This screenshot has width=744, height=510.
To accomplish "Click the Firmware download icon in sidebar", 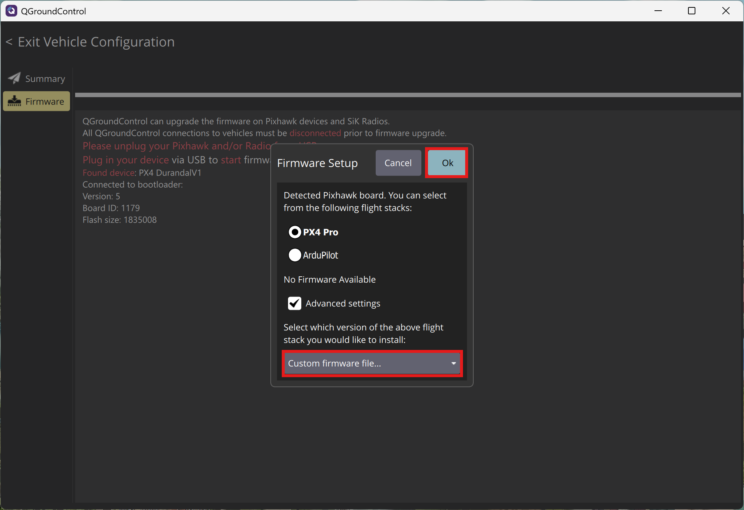I will (x=14, y=101).
